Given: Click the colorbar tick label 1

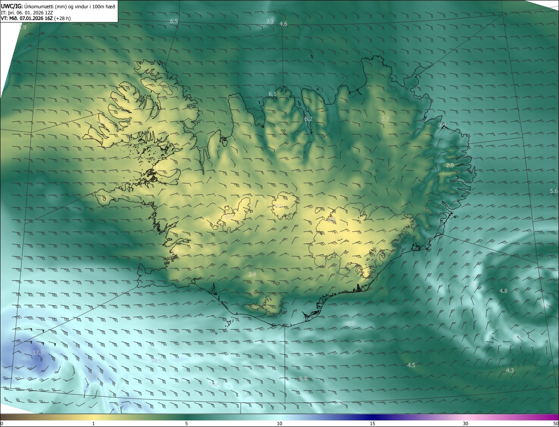Looking at the screenshot, I should pos(93,424).
